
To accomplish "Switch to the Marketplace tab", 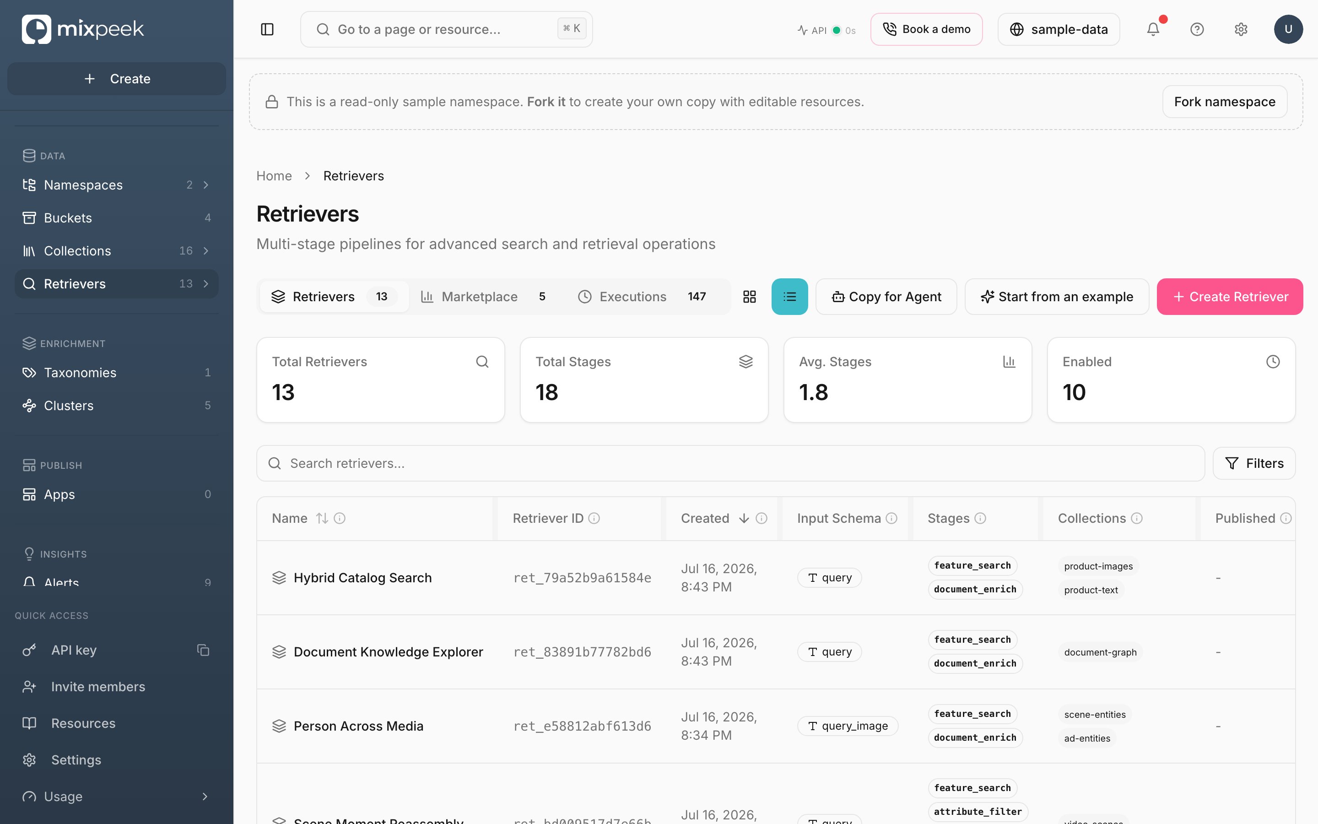I will pyautogui.click(x=482, y=297).
